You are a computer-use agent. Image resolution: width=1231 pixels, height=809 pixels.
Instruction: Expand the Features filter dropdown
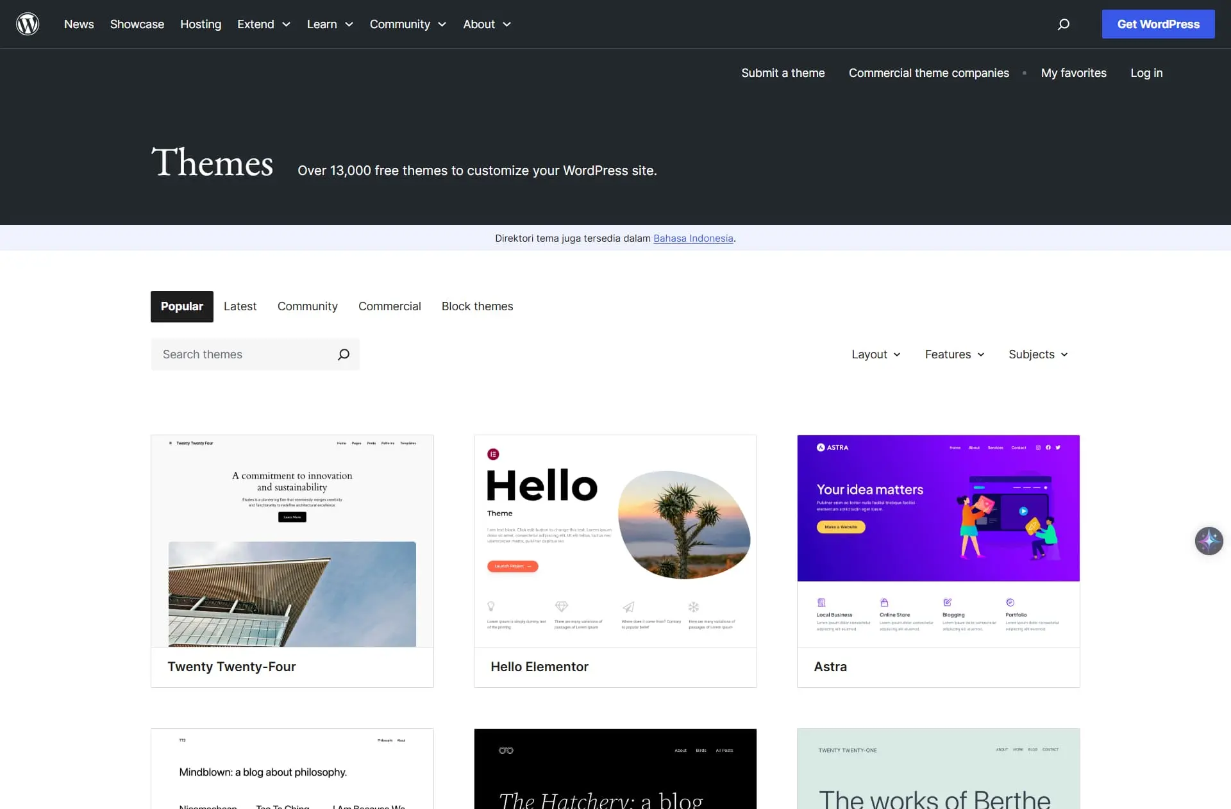click(954, 354)
